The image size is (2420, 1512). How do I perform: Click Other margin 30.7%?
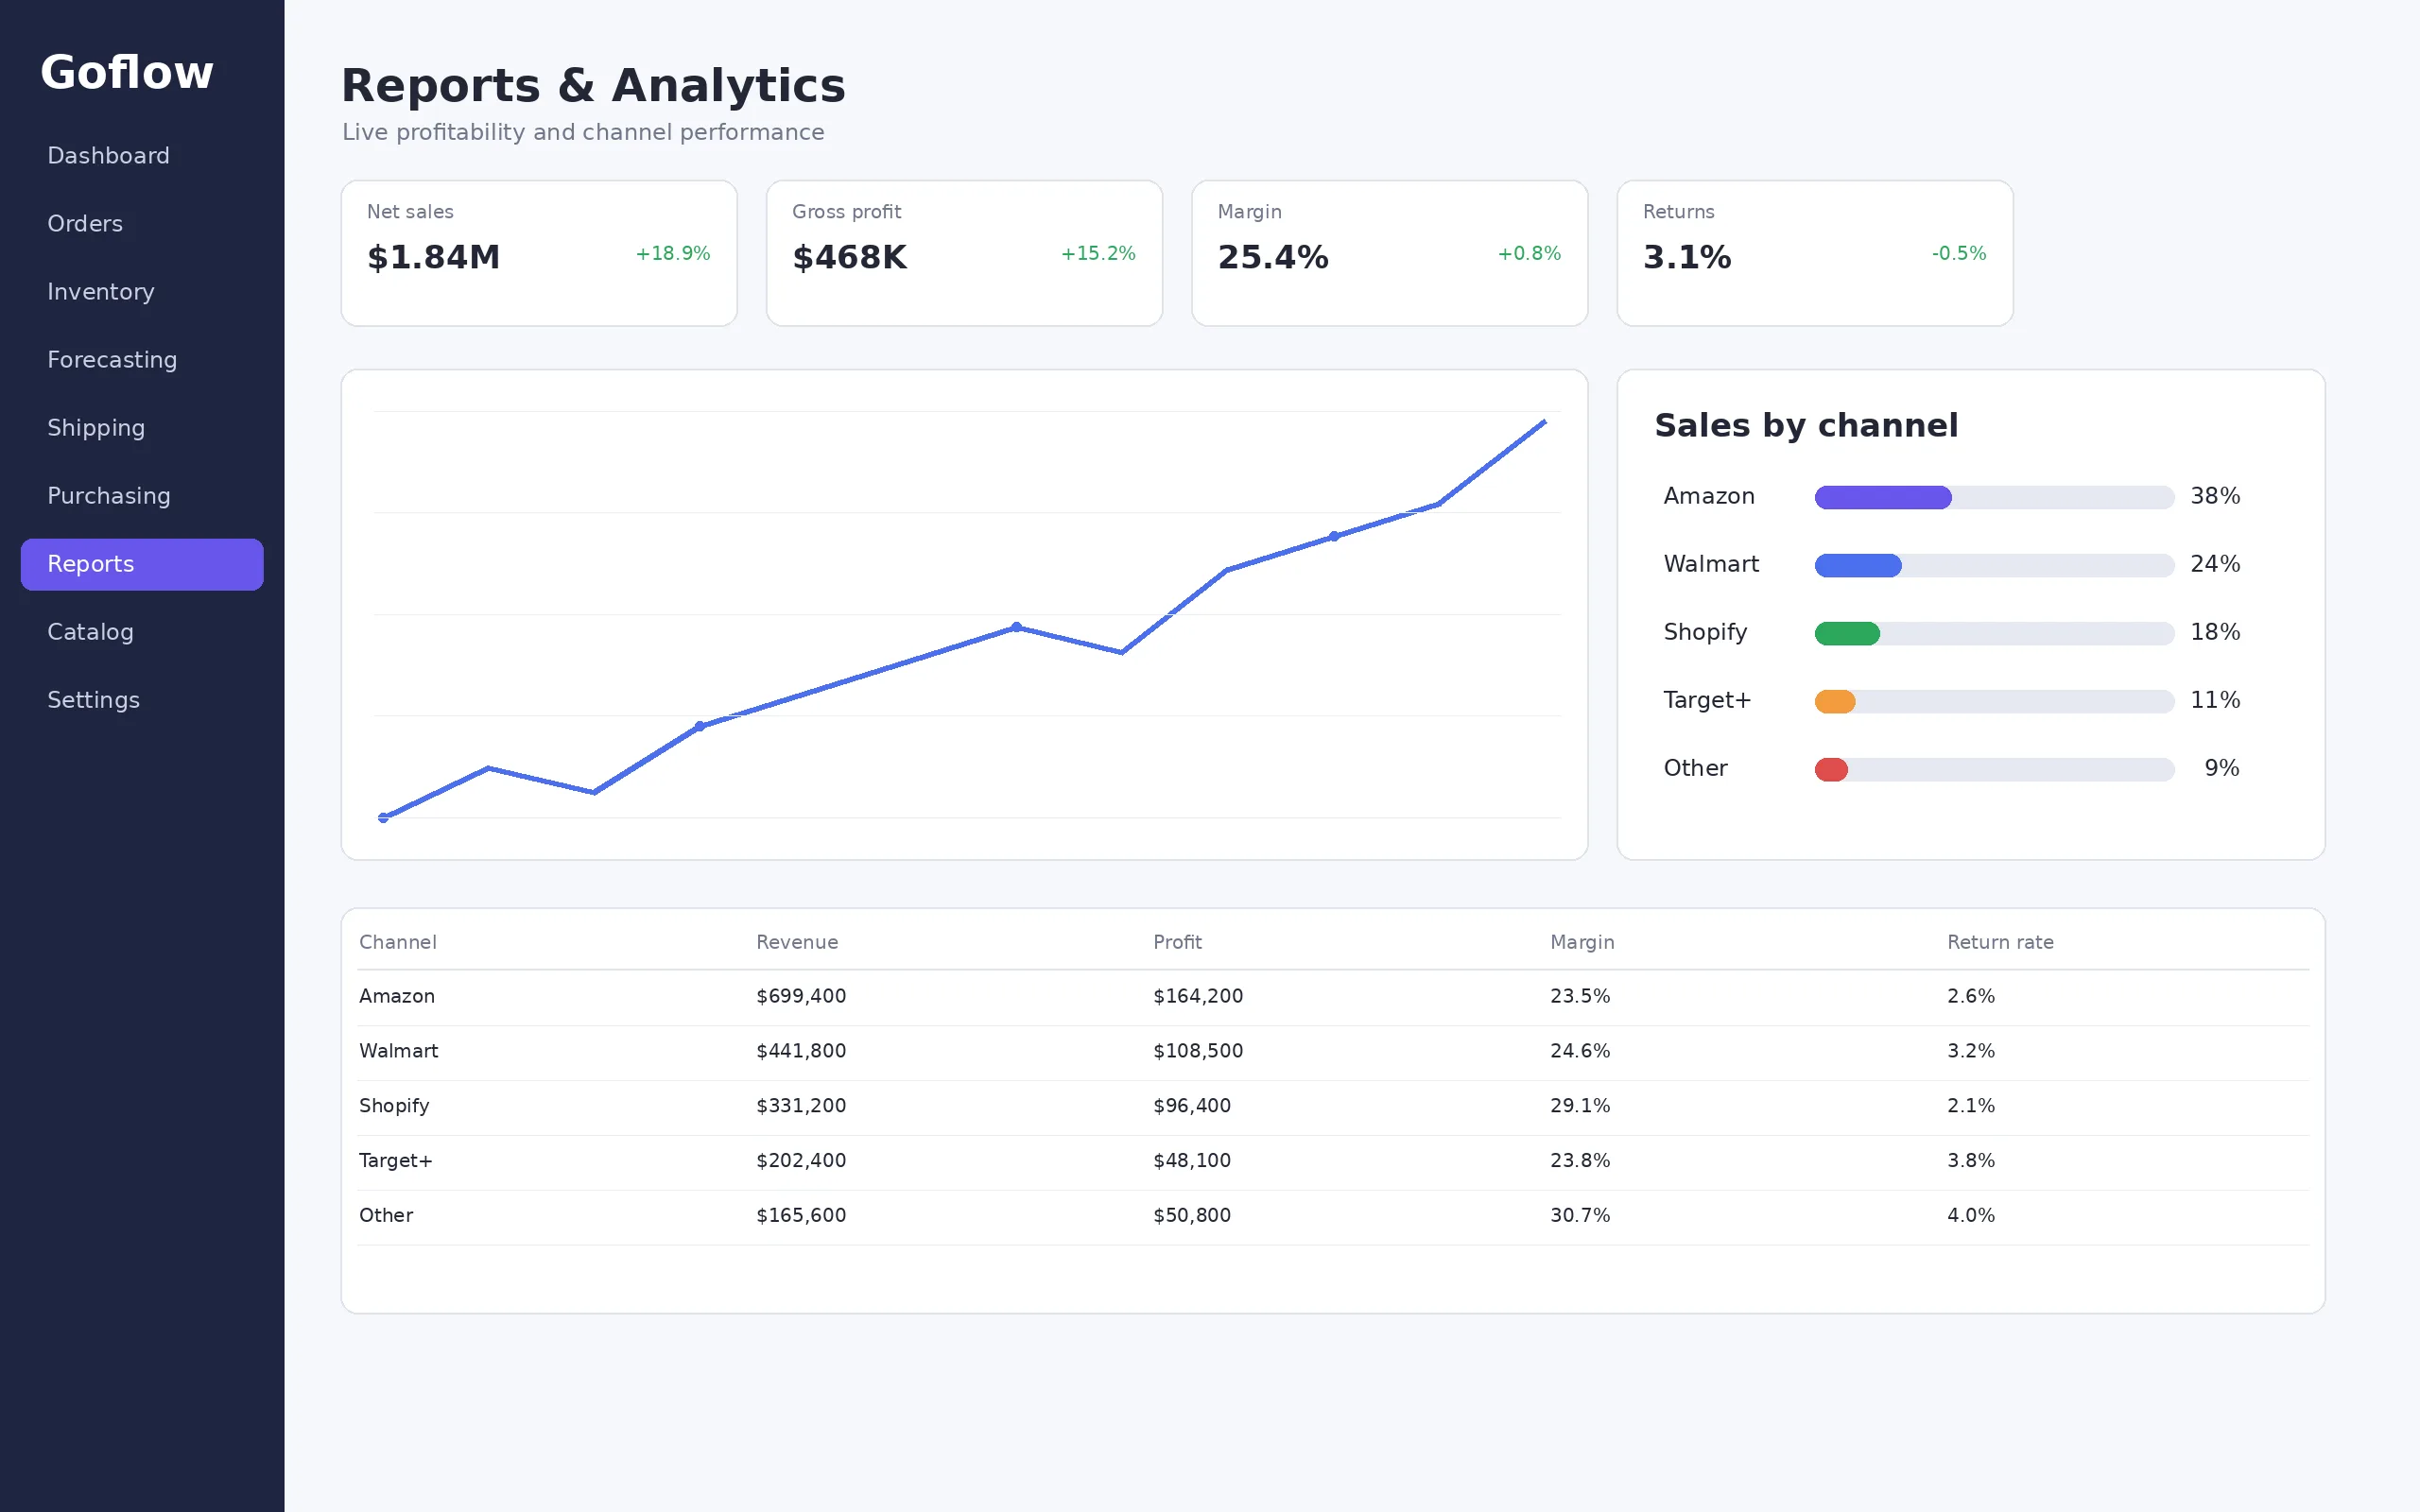click(x=1580, y=1216)
